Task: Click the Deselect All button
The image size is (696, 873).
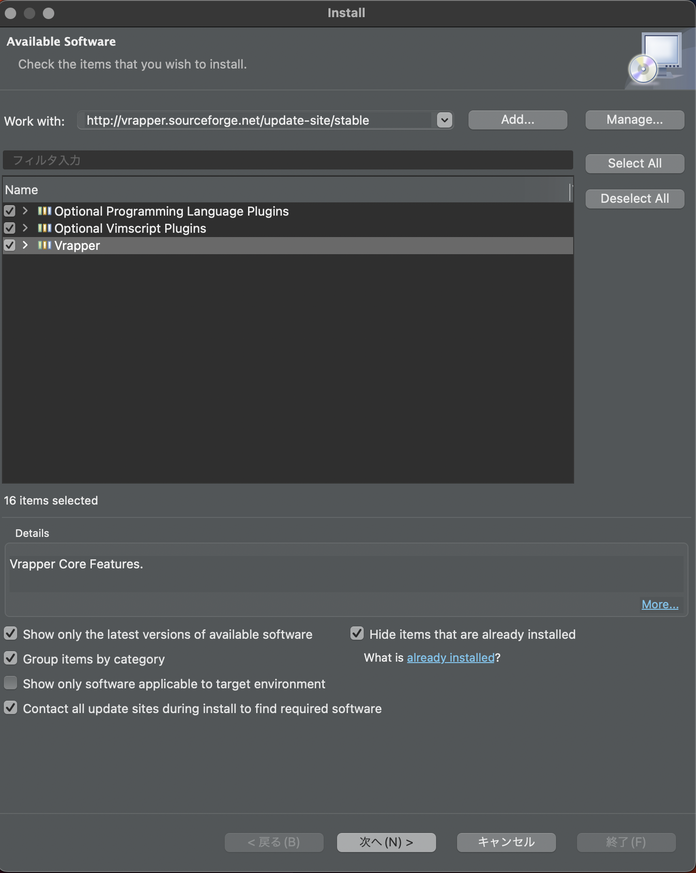Action: click(635, 199)
